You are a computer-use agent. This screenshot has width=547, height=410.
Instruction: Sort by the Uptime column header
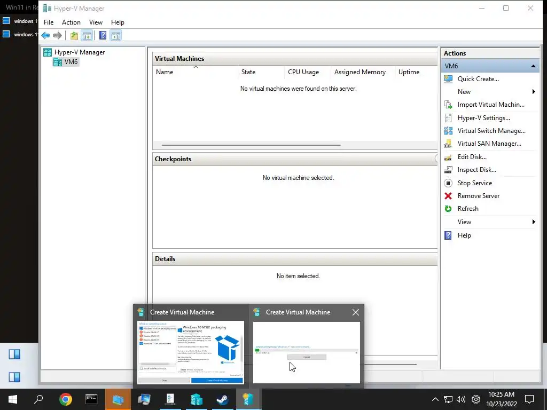click(x=416, y=72)
